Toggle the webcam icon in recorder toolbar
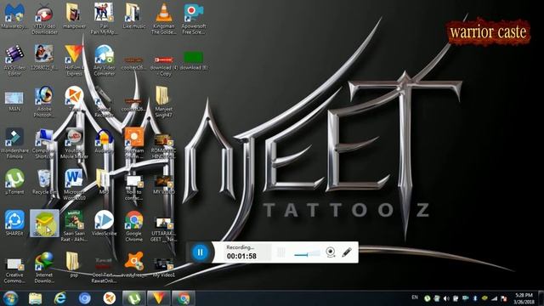The height and width of the screenshot is (306, 544). click(x=331, y=252)
